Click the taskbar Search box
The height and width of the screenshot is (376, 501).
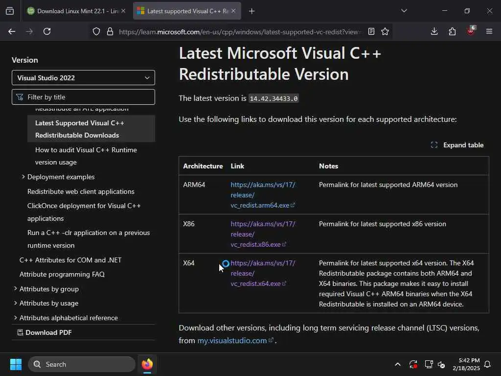click(x=82, y=364)
